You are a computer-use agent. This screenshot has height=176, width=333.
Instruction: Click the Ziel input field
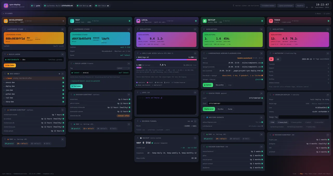235,103
